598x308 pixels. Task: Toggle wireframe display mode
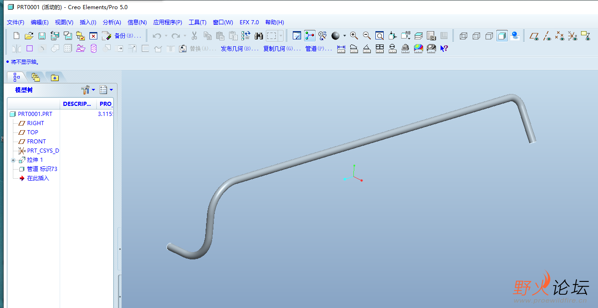point(464,36)
